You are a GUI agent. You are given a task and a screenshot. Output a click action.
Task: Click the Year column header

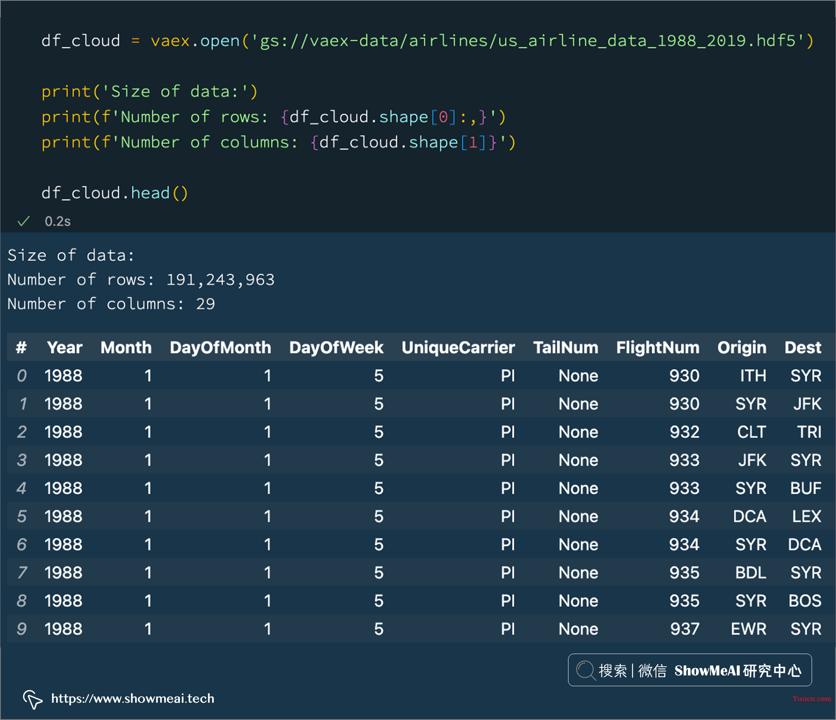[64, 347]
